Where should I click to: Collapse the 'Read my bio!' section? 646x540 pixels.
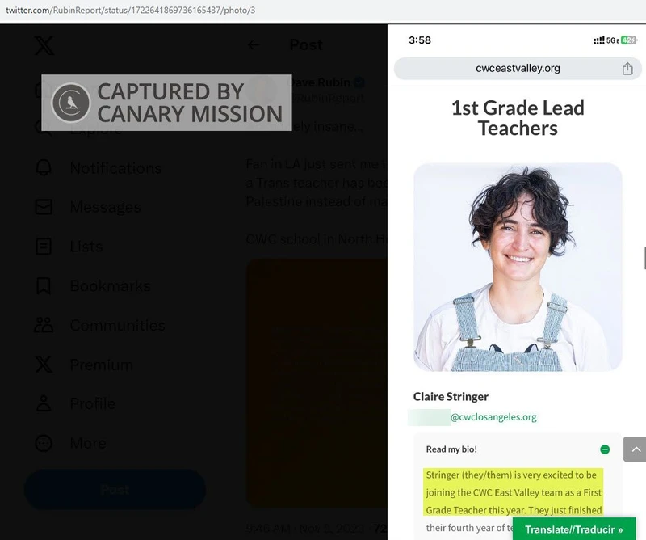[605, 449]
